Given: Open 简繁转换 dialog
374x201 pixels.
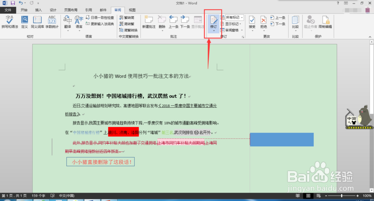Looking at the screenshot, I should 128,30.
